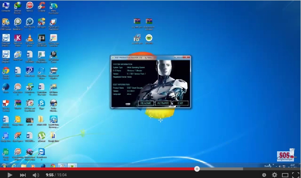Viewport: 301px width, 178px height.
Task: Open Nero Recode 12 desktop icon
Action: [30, 24]
